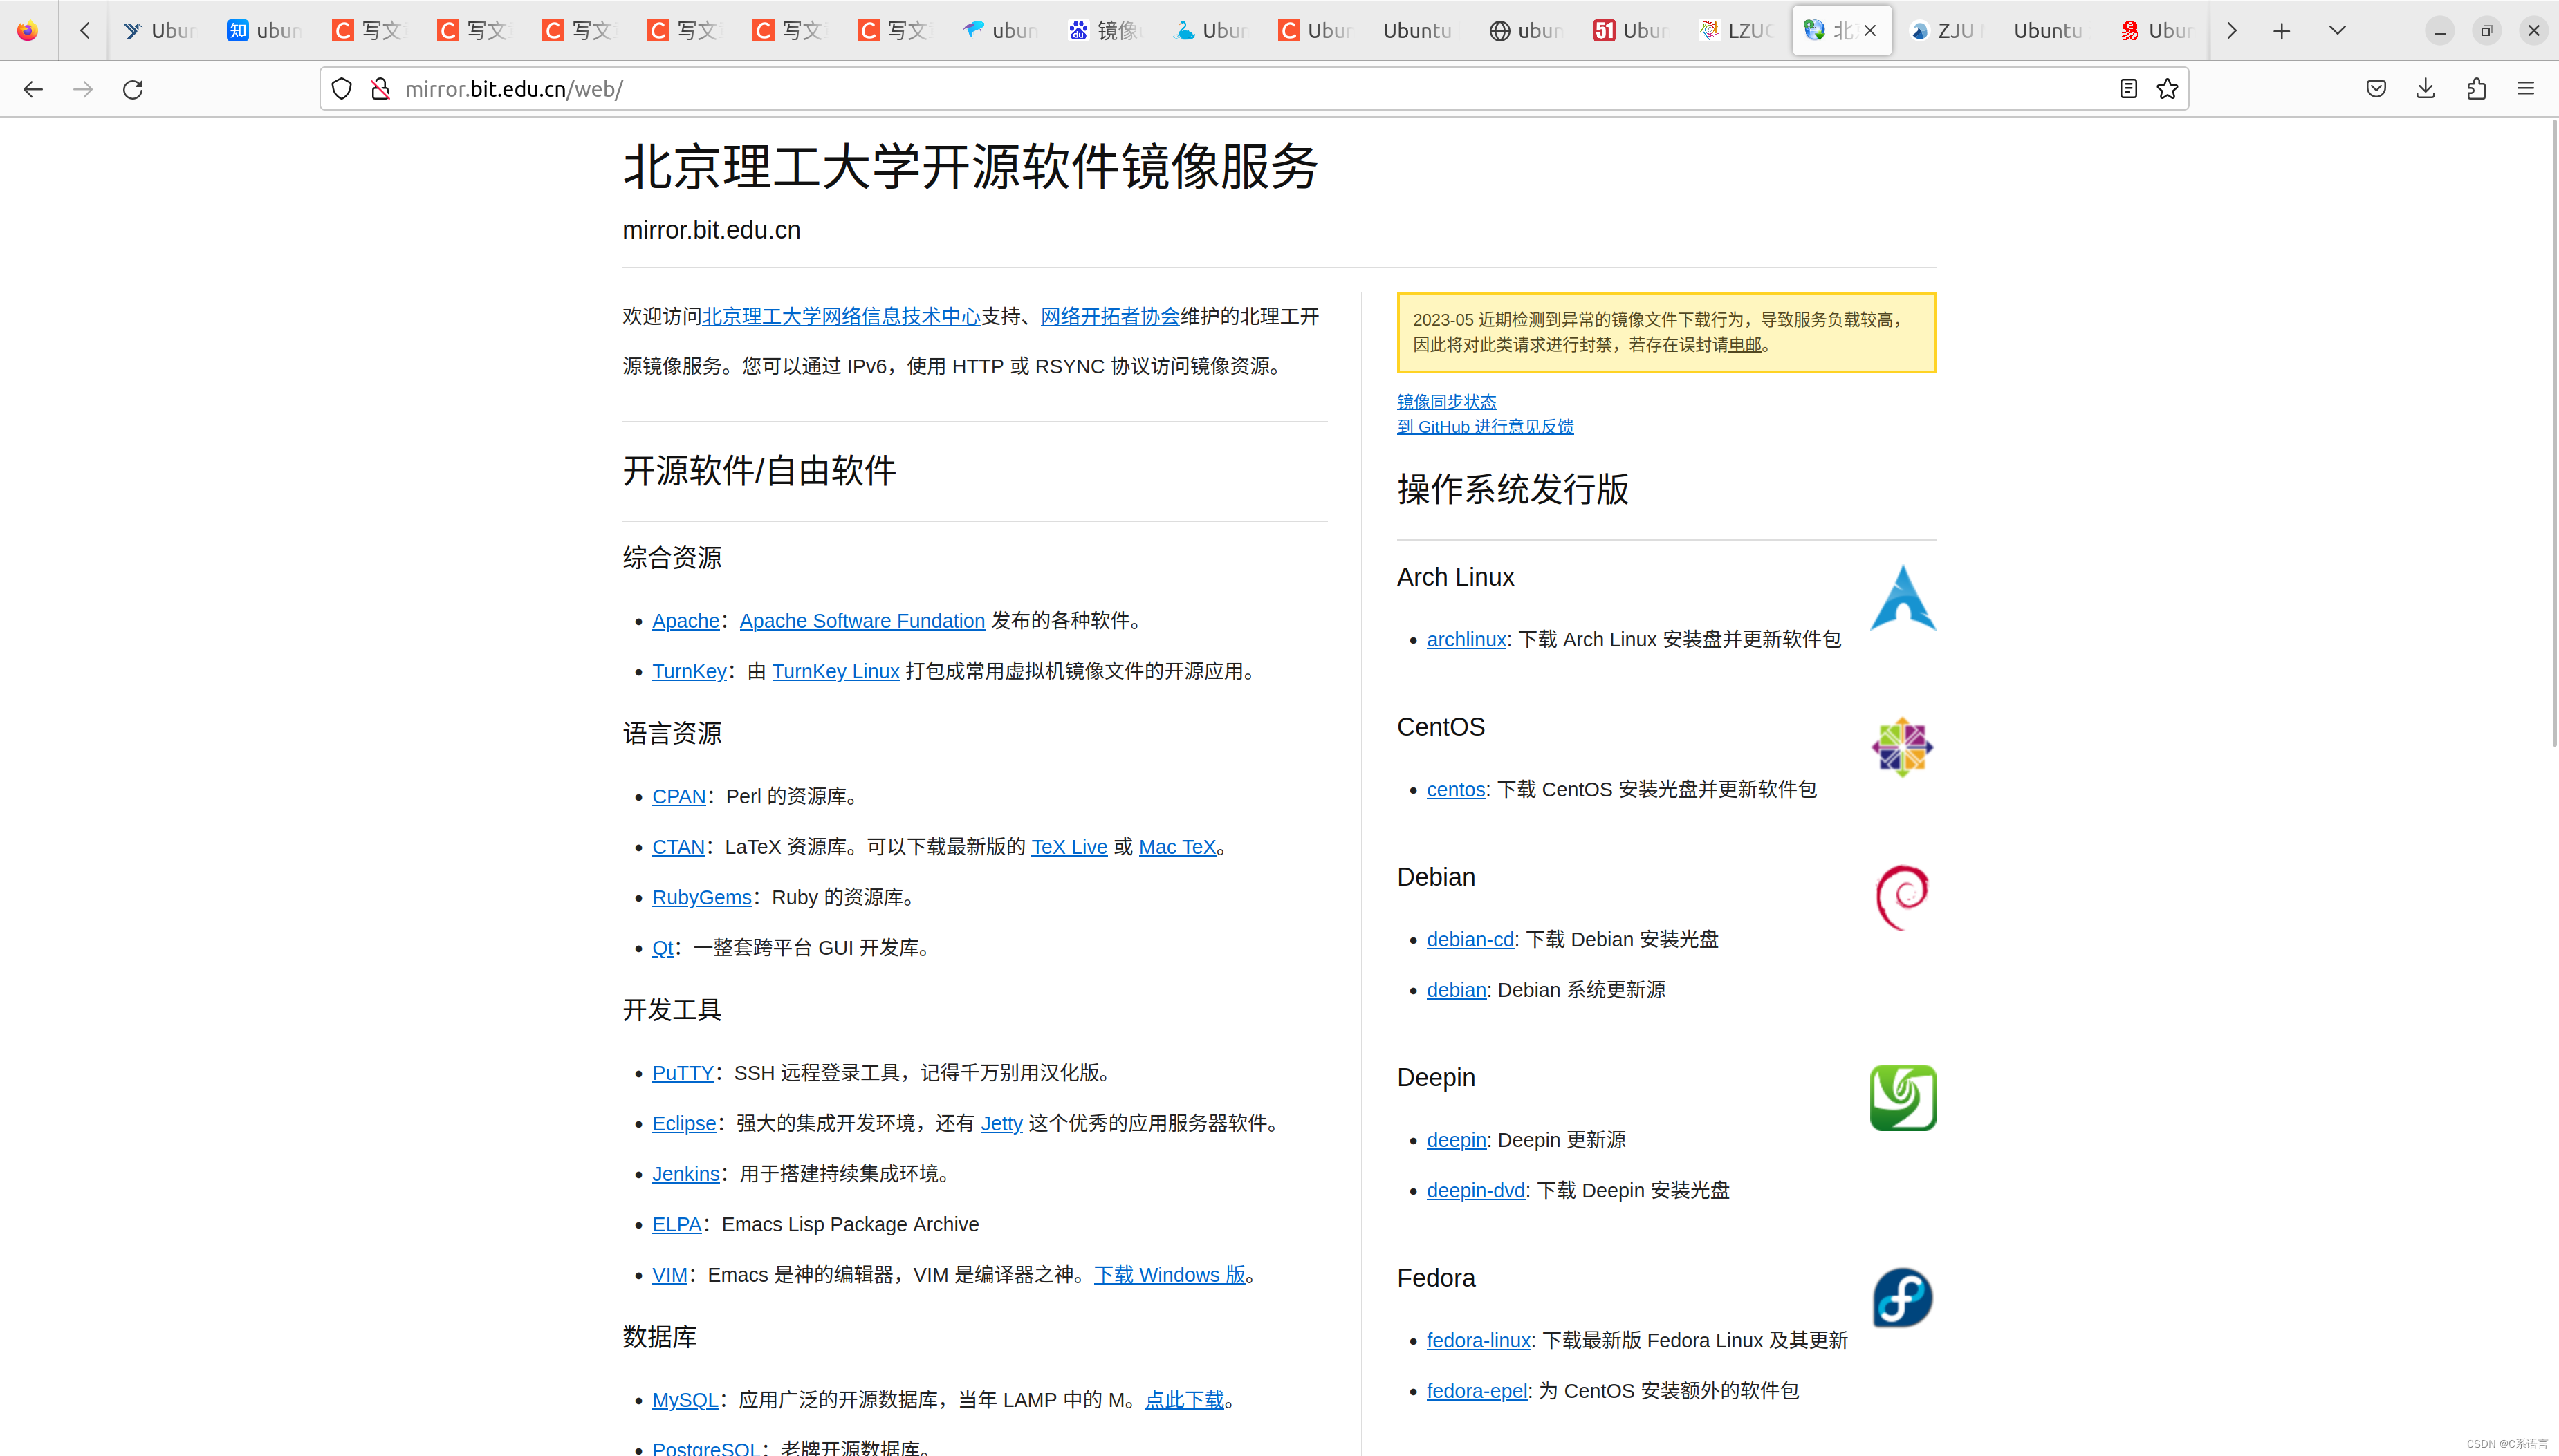Open Apache Software Fundation link
Viewport: 2559px width, 1456px height.
click(x=862, y=621)
